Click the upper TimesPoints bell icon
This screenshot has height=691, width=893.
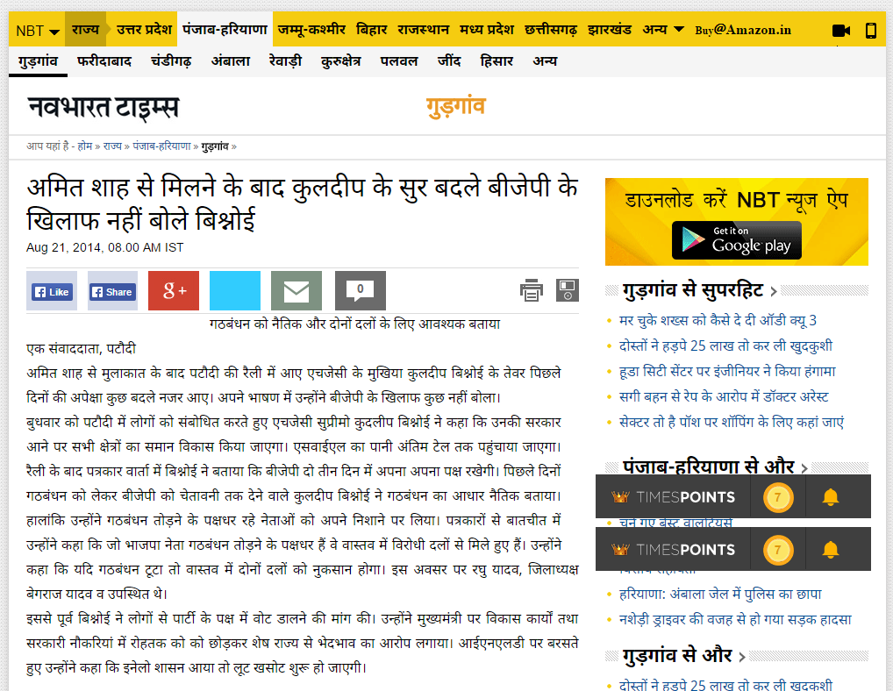(831, 497)
